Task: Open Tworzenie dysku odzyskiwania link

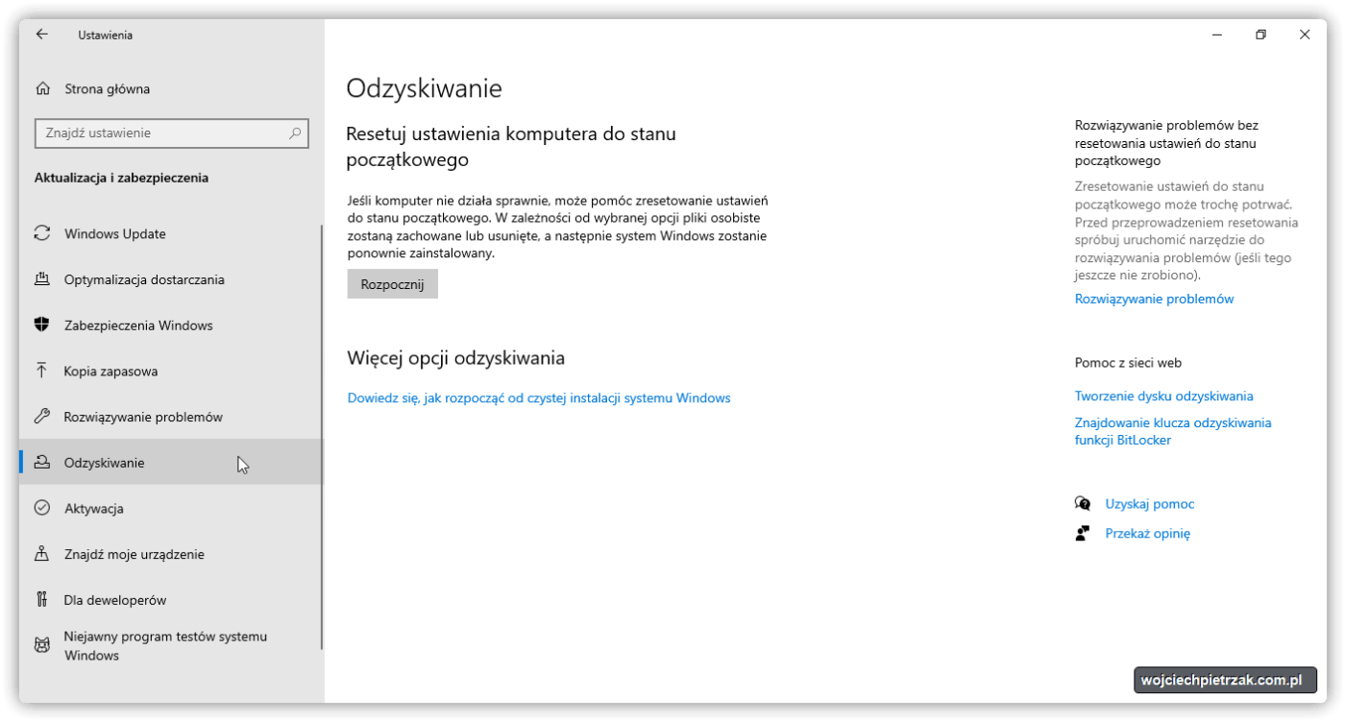Action: 1163,396
